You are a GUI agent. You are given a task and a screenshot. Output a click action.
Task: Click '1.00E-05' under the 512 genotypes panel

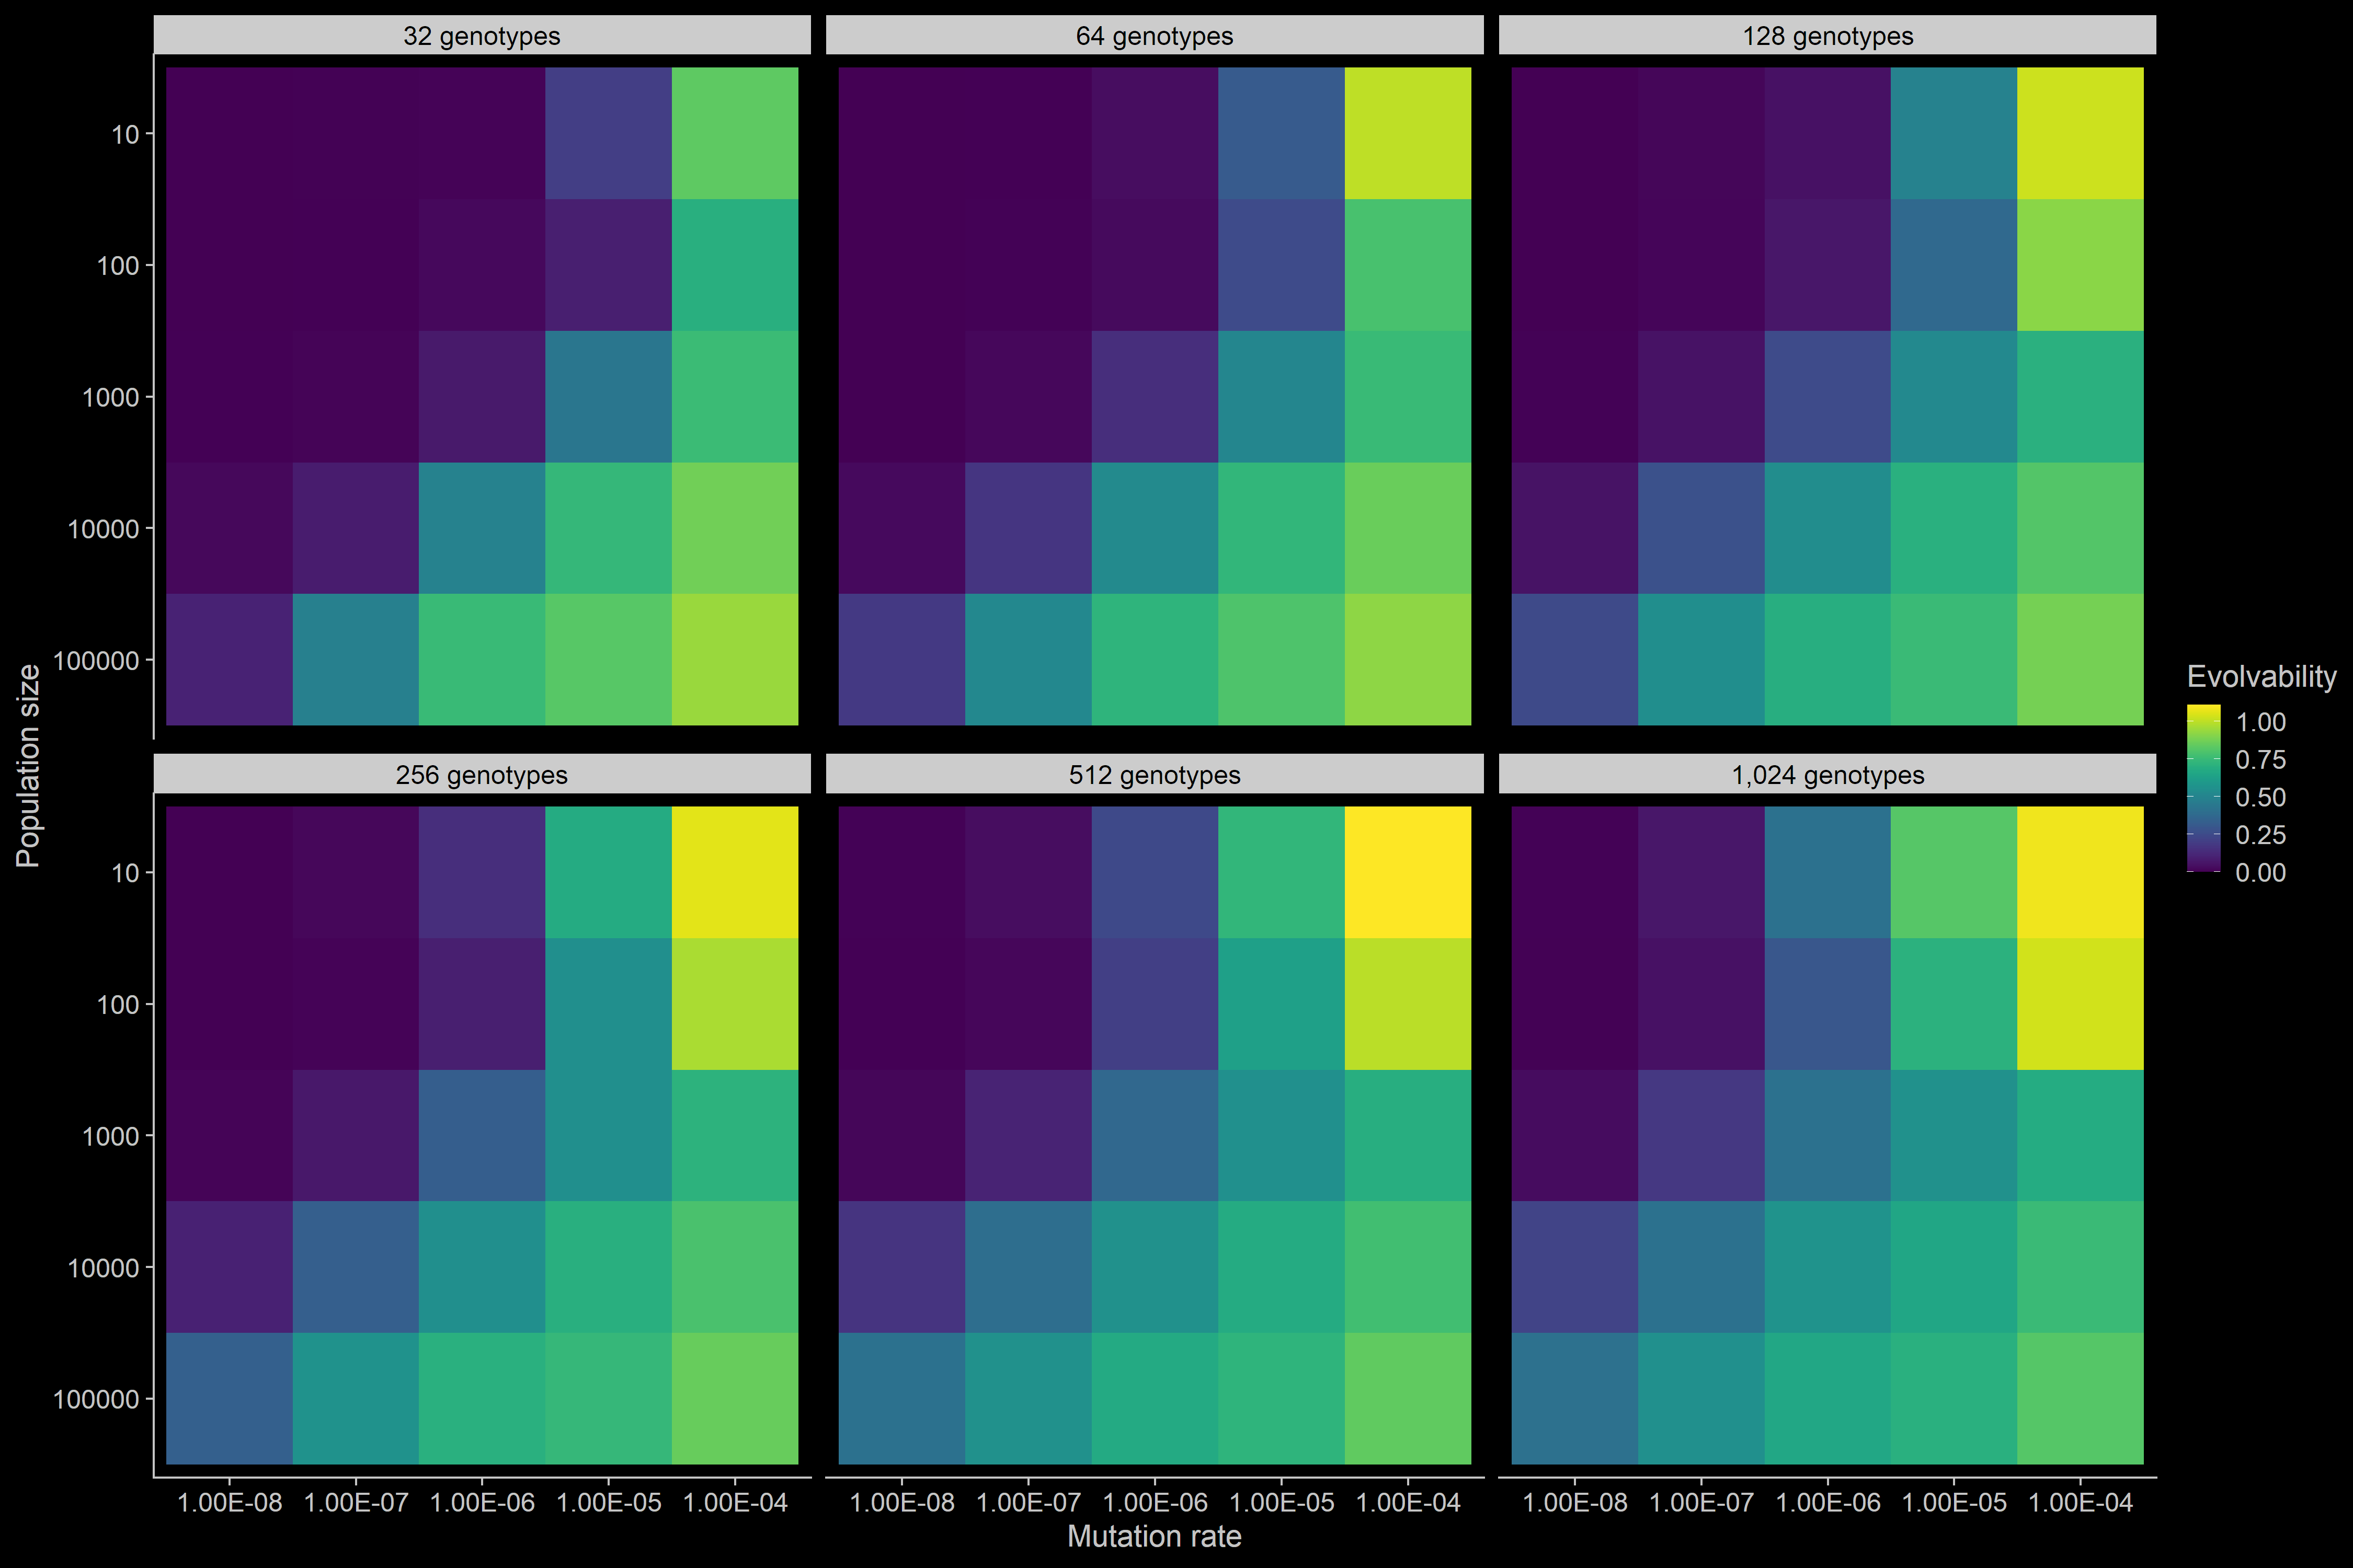(1282, 1502)
